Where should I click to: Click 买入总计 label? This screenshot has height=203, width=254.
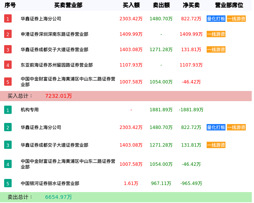[20, 96]
